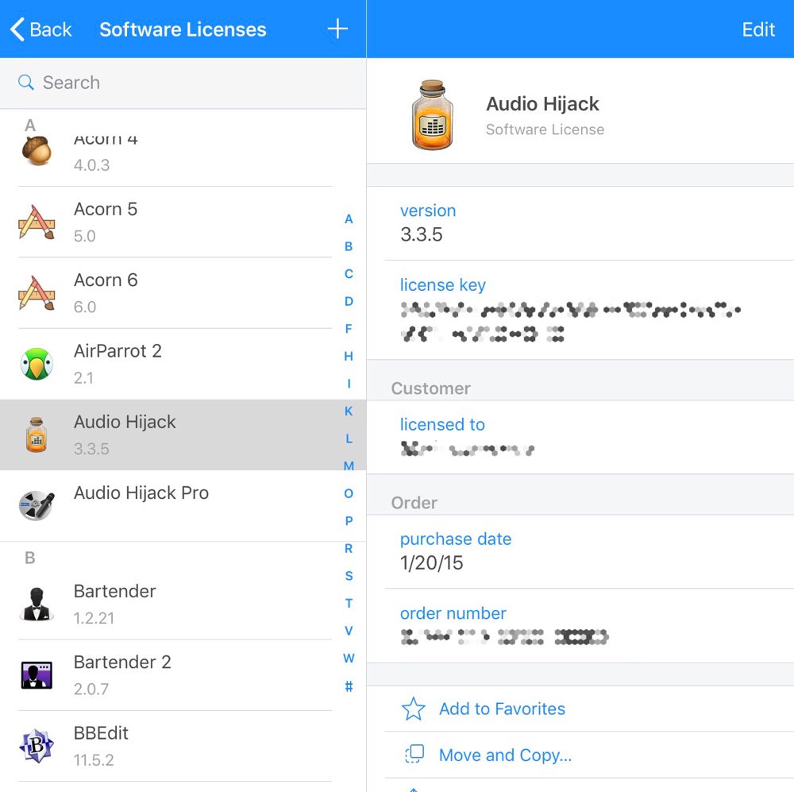Open the Bartender tuxedo icon

pos(37,604)
